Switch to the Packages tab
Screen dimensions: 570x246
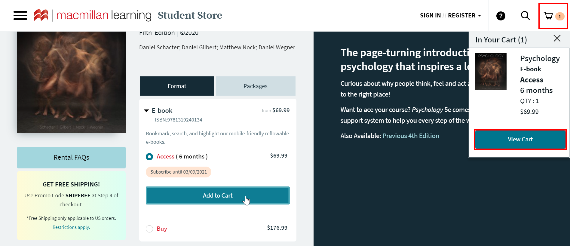click(255, 86)
